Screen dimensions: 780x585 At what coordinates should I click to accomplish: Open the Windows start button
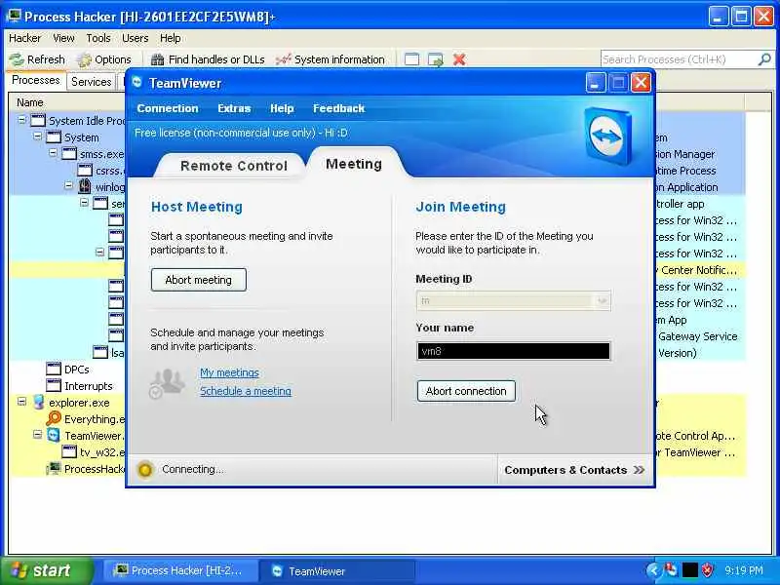point(46,571)
